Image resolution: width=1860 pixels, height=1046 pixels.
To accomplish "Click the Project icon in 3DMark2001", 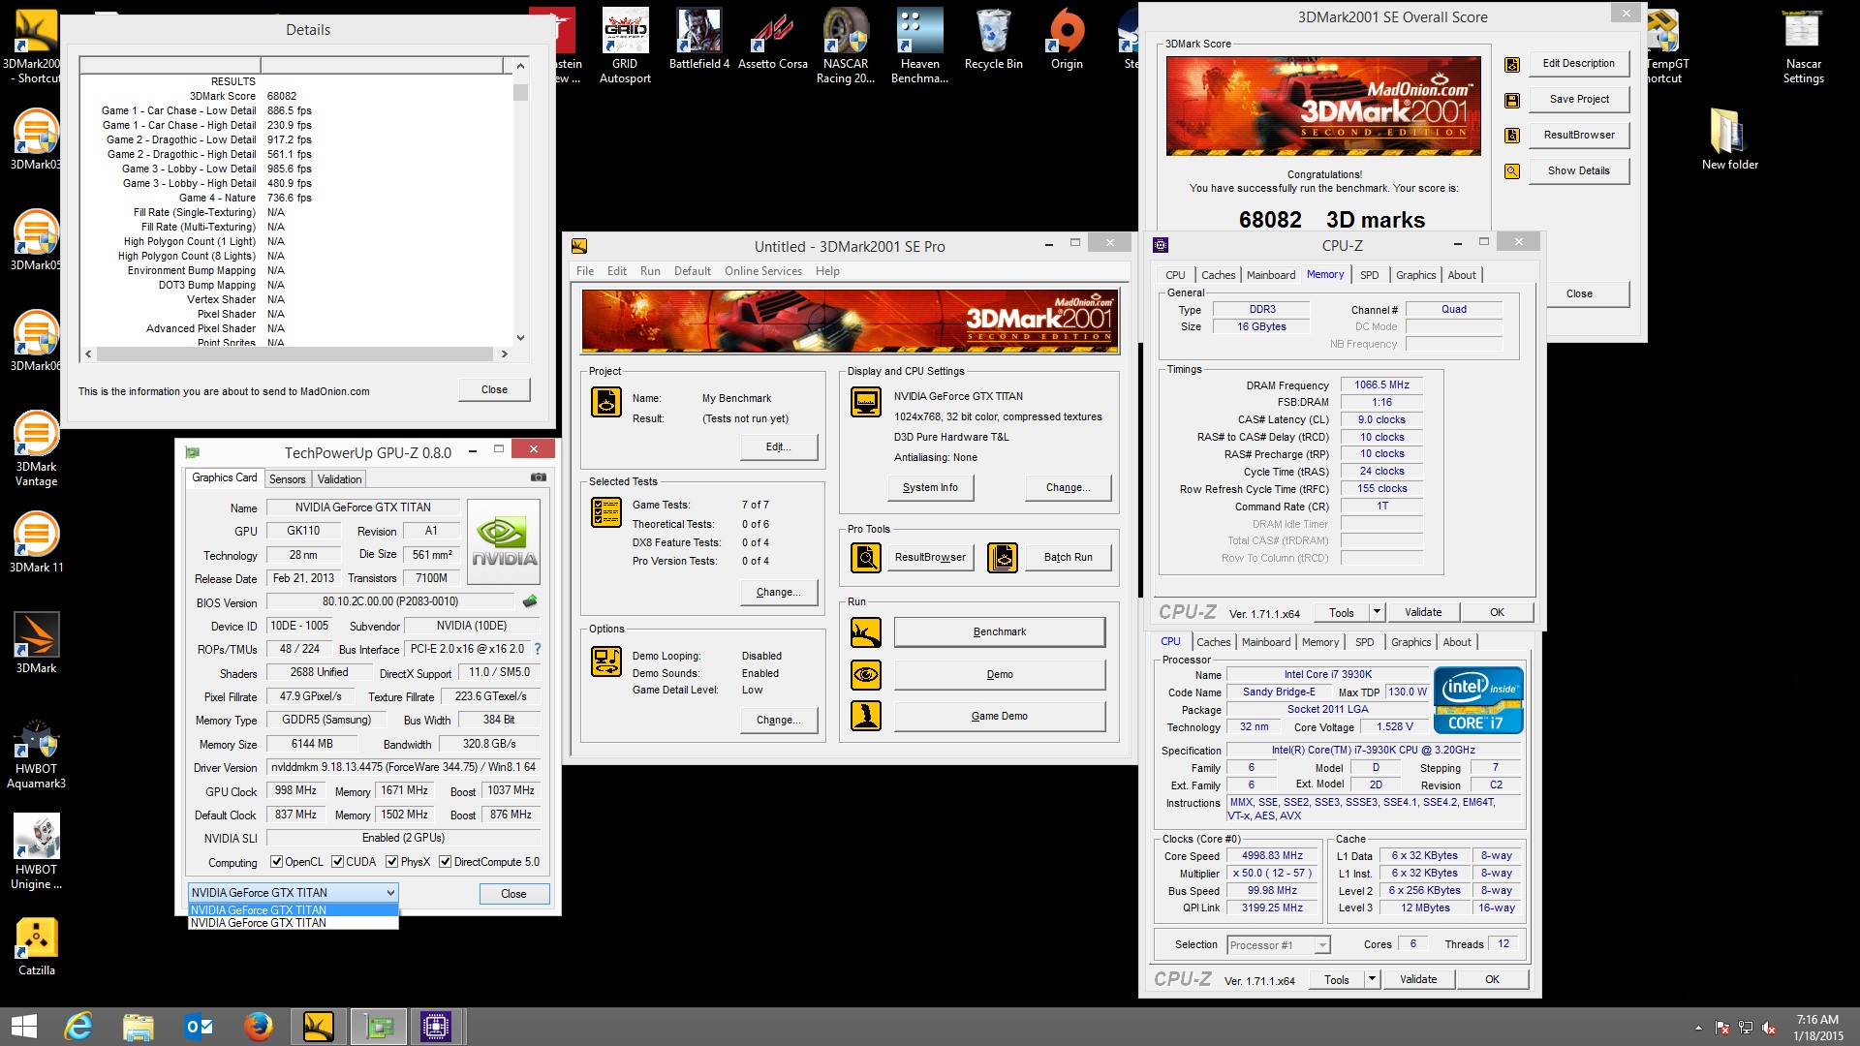I will 606,401.
